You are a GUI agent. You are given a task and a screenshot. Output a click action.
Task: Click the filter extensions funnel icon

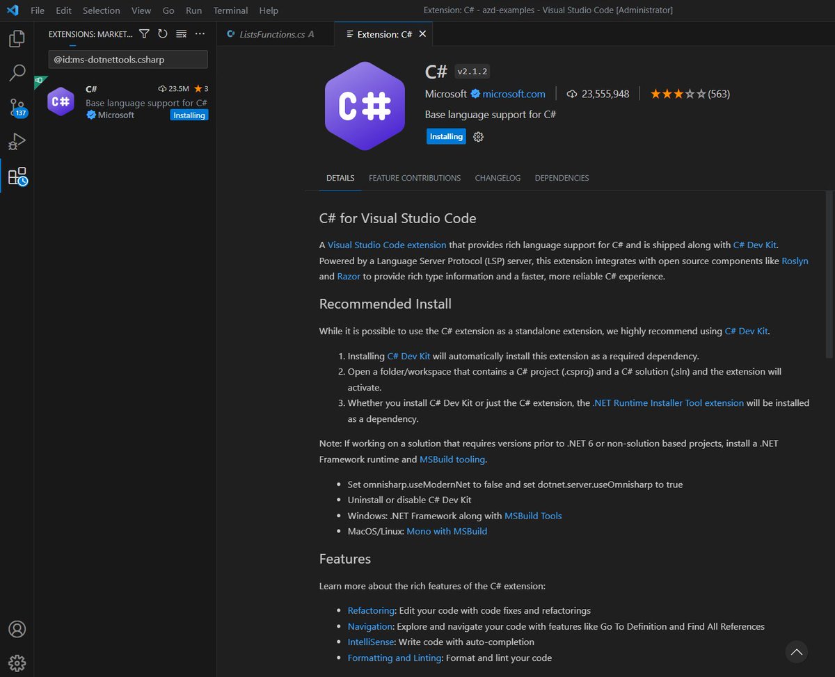tap(144, 33)
